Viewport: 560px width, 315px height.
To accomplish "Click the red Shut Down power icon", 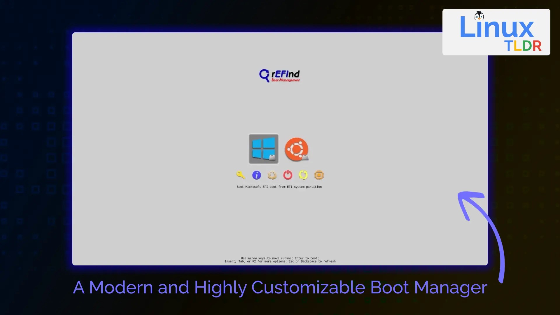I will [x=288, y=175].
